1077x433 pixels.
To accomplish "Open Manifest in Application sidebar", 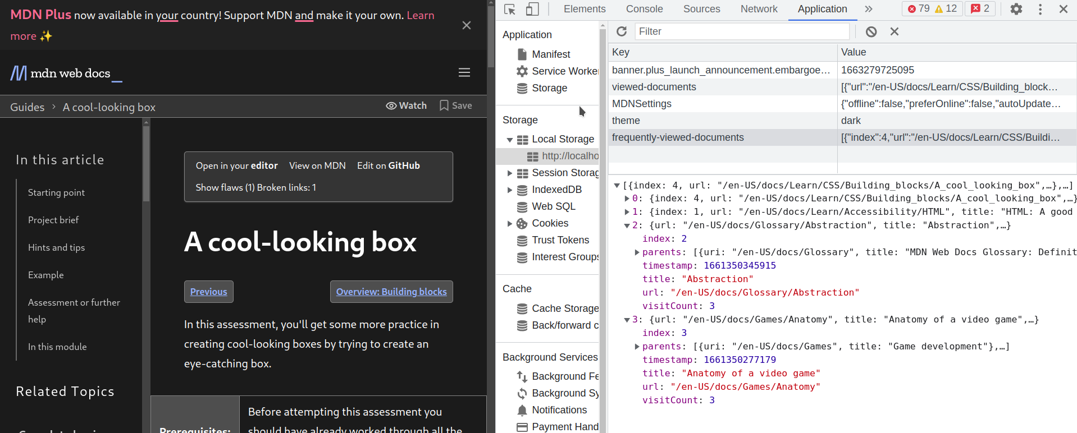I will (x=551, y=54).
